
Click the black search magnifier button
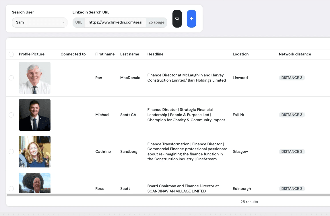coord(177,19)
